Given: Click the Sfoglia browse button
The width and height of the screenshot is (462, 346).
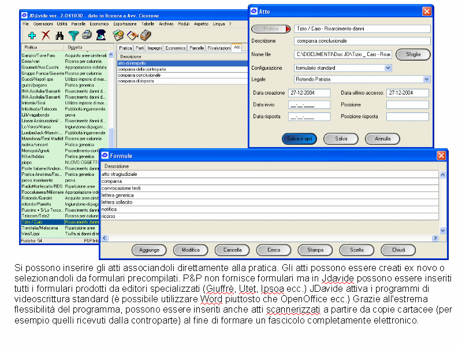Looking at the screenshot, I should (x=413, y=54).
